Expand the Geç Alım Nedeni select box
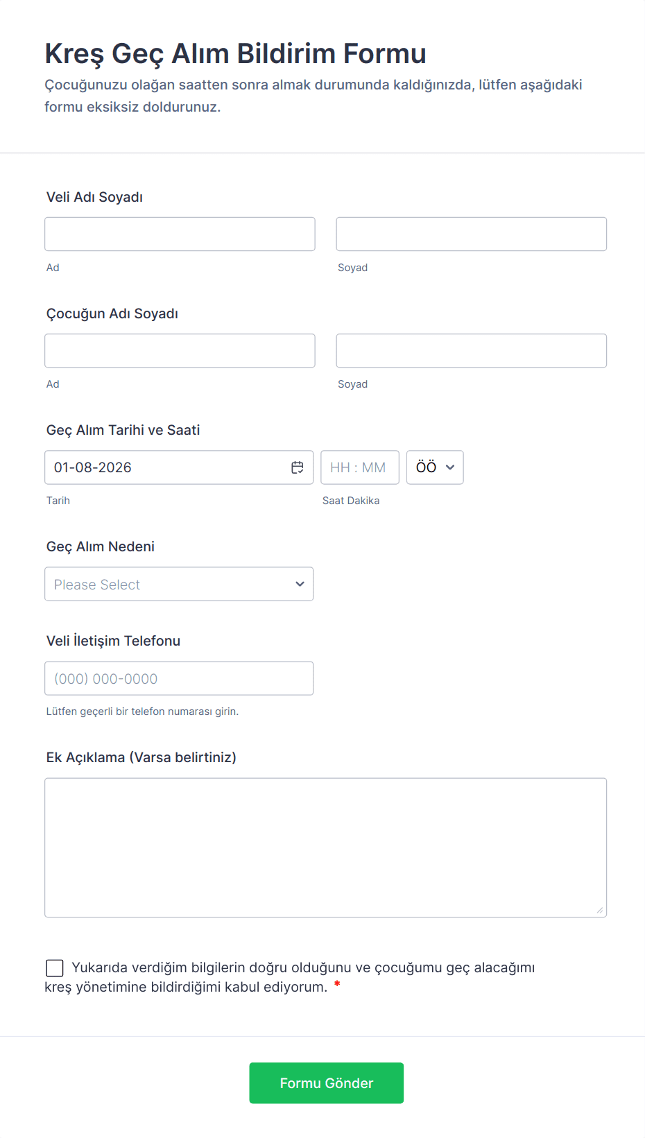This screenshot has height=1138, width=645. click(179, 584)
